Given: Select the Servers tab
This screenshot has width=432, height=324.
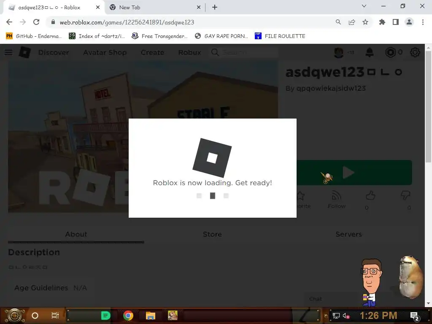Looking at the screenshot, I should click(348, 234).
